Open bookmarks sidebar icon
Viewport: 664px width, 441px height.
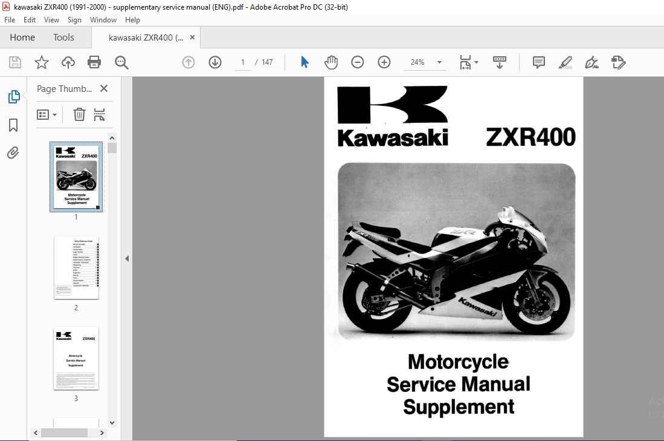pos(13,125)
